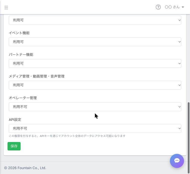Open the オペレーター管理 permission dropdown

coord(95,107)
